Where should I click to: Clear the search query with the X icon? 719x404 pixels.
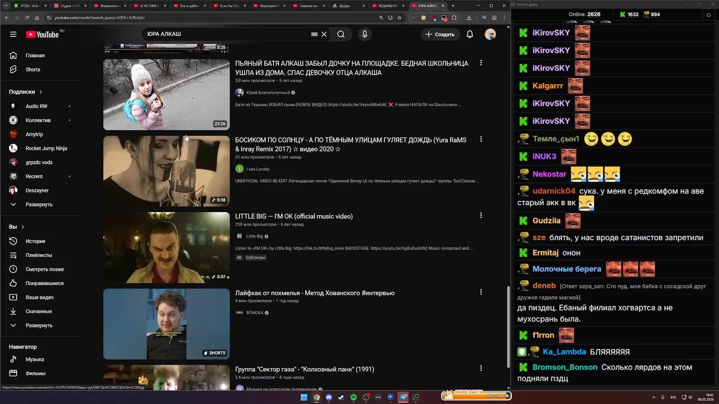coord(324,34)
